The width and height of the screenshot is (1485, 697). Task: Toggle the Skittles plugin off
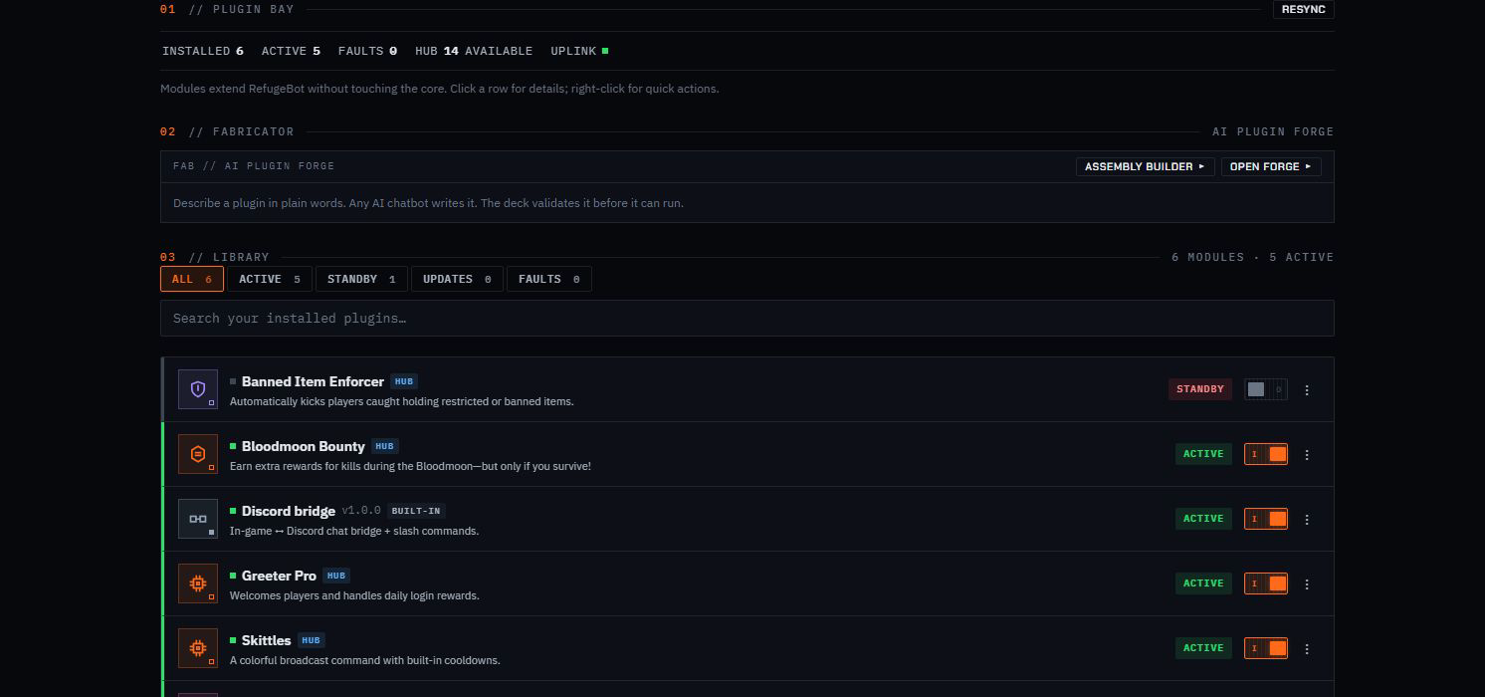1266,648
